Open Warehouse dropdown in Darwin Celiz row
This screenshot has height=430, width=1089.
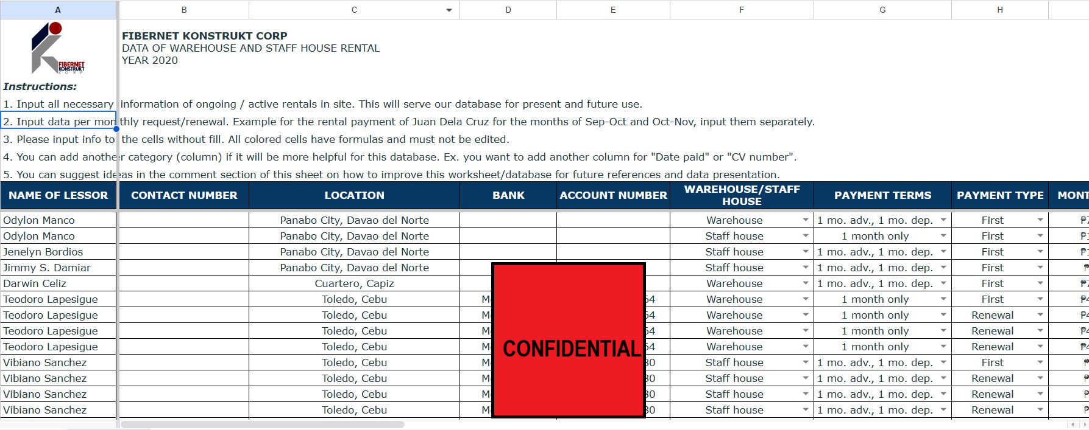805,283
